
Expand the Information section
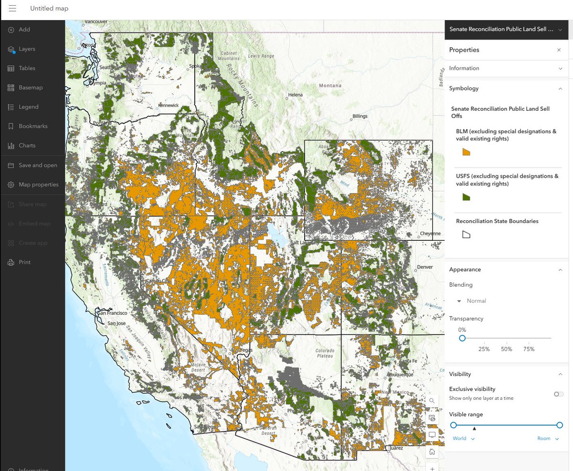[561, 68]
